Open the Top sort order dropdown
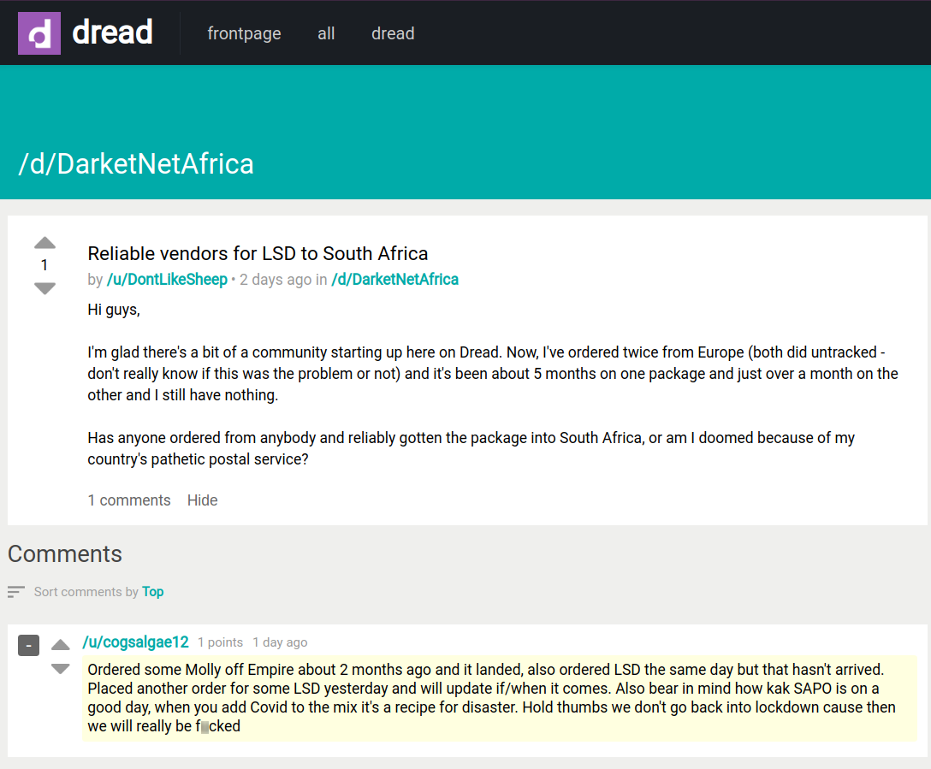Viewport: 931px width, 769px height. coord(153,592)
